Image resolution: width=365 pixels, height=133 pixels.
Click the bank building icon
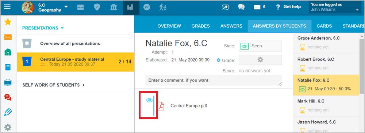(114, 7)
